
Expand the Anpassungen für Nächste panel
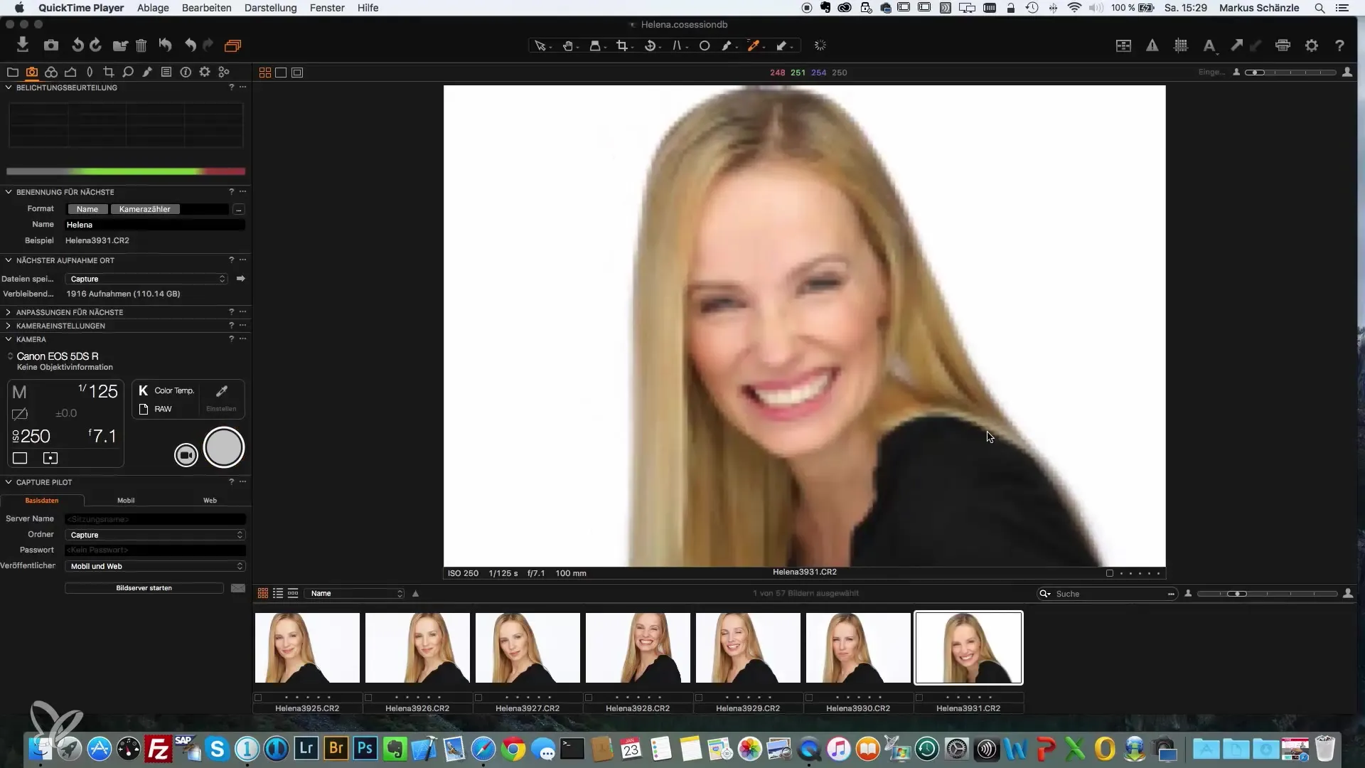click(9, 312)
